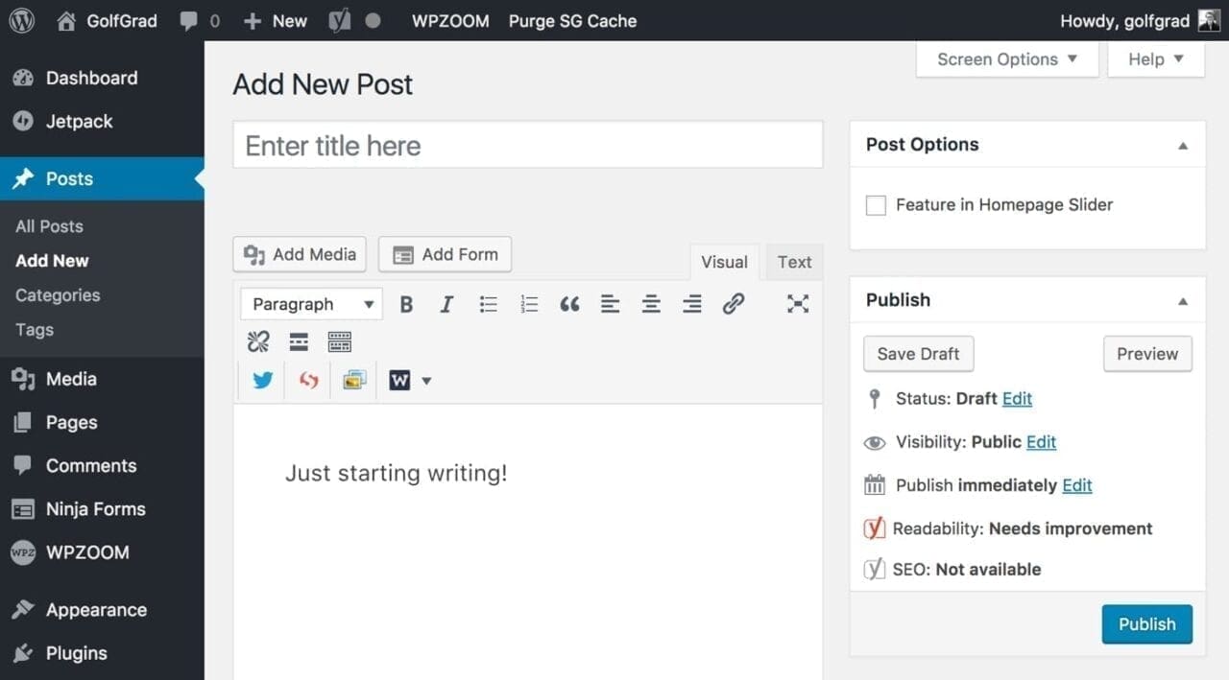
Task: Open the Screen Options dropdown
Action: pos(1006,59)
